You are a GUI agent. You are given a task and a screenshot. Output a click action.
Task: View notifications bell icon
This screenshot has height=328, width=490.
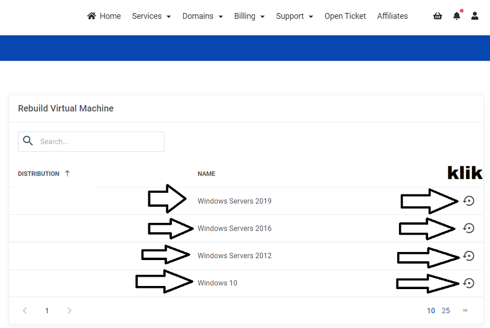pyautogui.click(x=457, y=16)
